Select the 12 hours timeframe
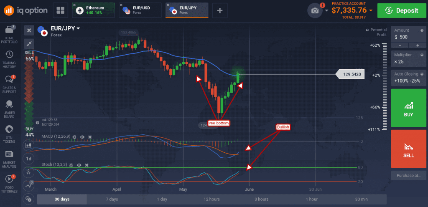Viewport: 428px width, 207px height. coord(211,199)
